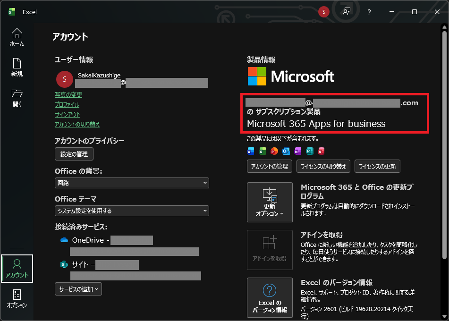
Task: Click サインアウト link
Action: point(68,115)
